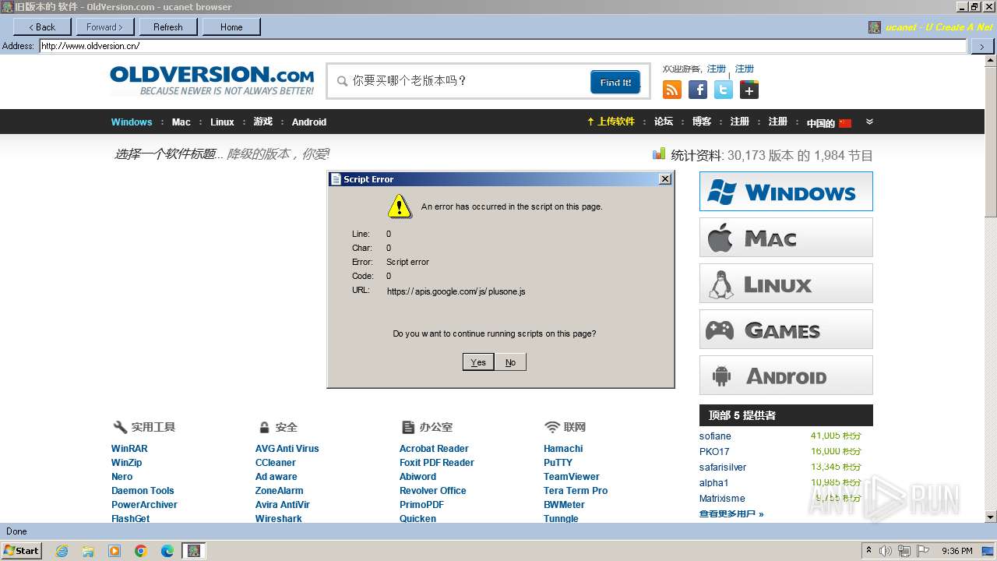Open the Daemon Tools link

point(143,491)
